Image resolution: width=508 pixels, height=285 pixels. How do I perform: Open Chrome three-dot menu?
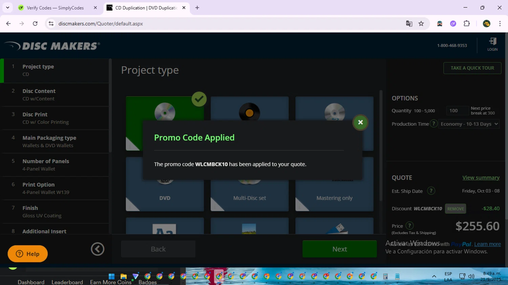pos(500,24)
